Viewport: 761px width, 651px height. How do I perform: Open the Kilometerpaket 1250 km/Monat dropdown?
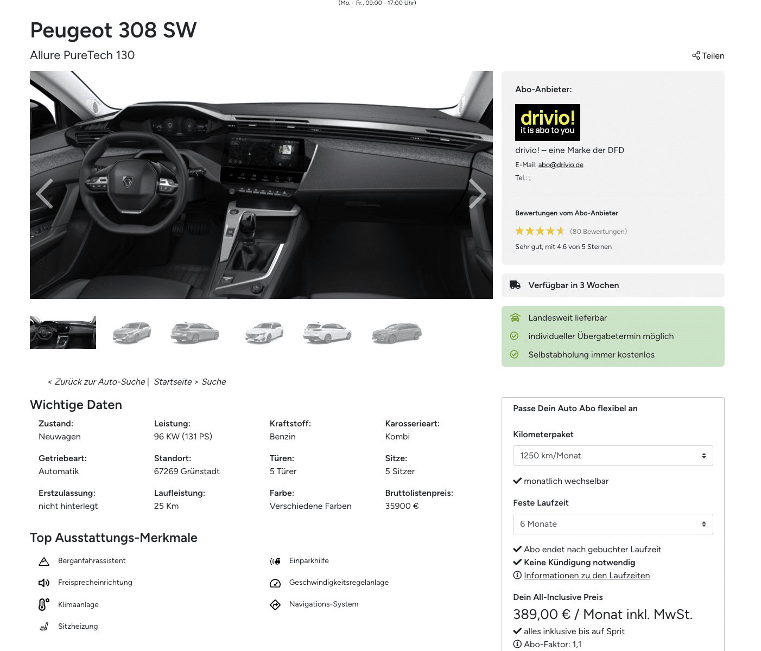(613, 456)
